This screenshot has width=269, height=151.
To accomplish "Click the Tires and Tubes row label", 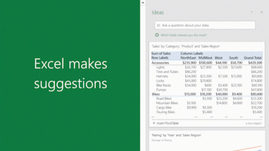I will coord(167,71).
